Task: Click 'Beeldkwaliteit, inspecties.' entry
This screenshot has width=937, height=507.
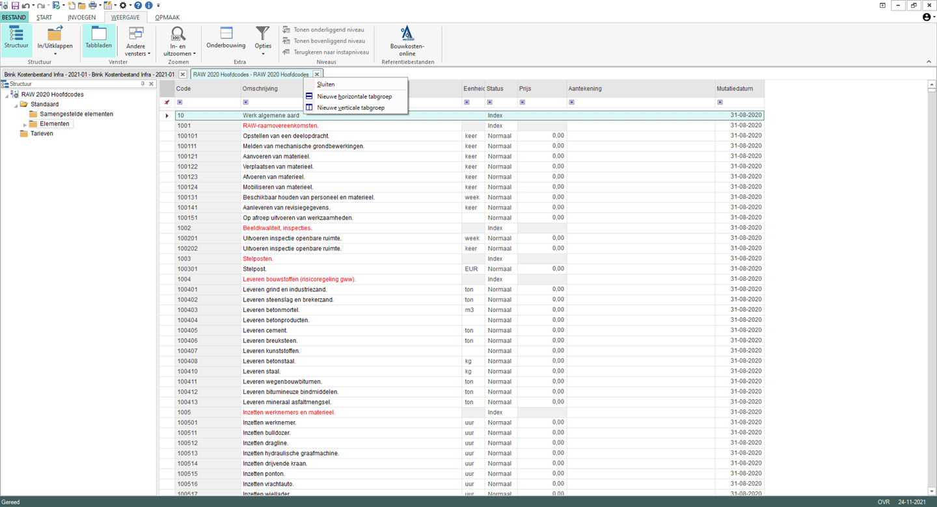Action: (277, 228)
